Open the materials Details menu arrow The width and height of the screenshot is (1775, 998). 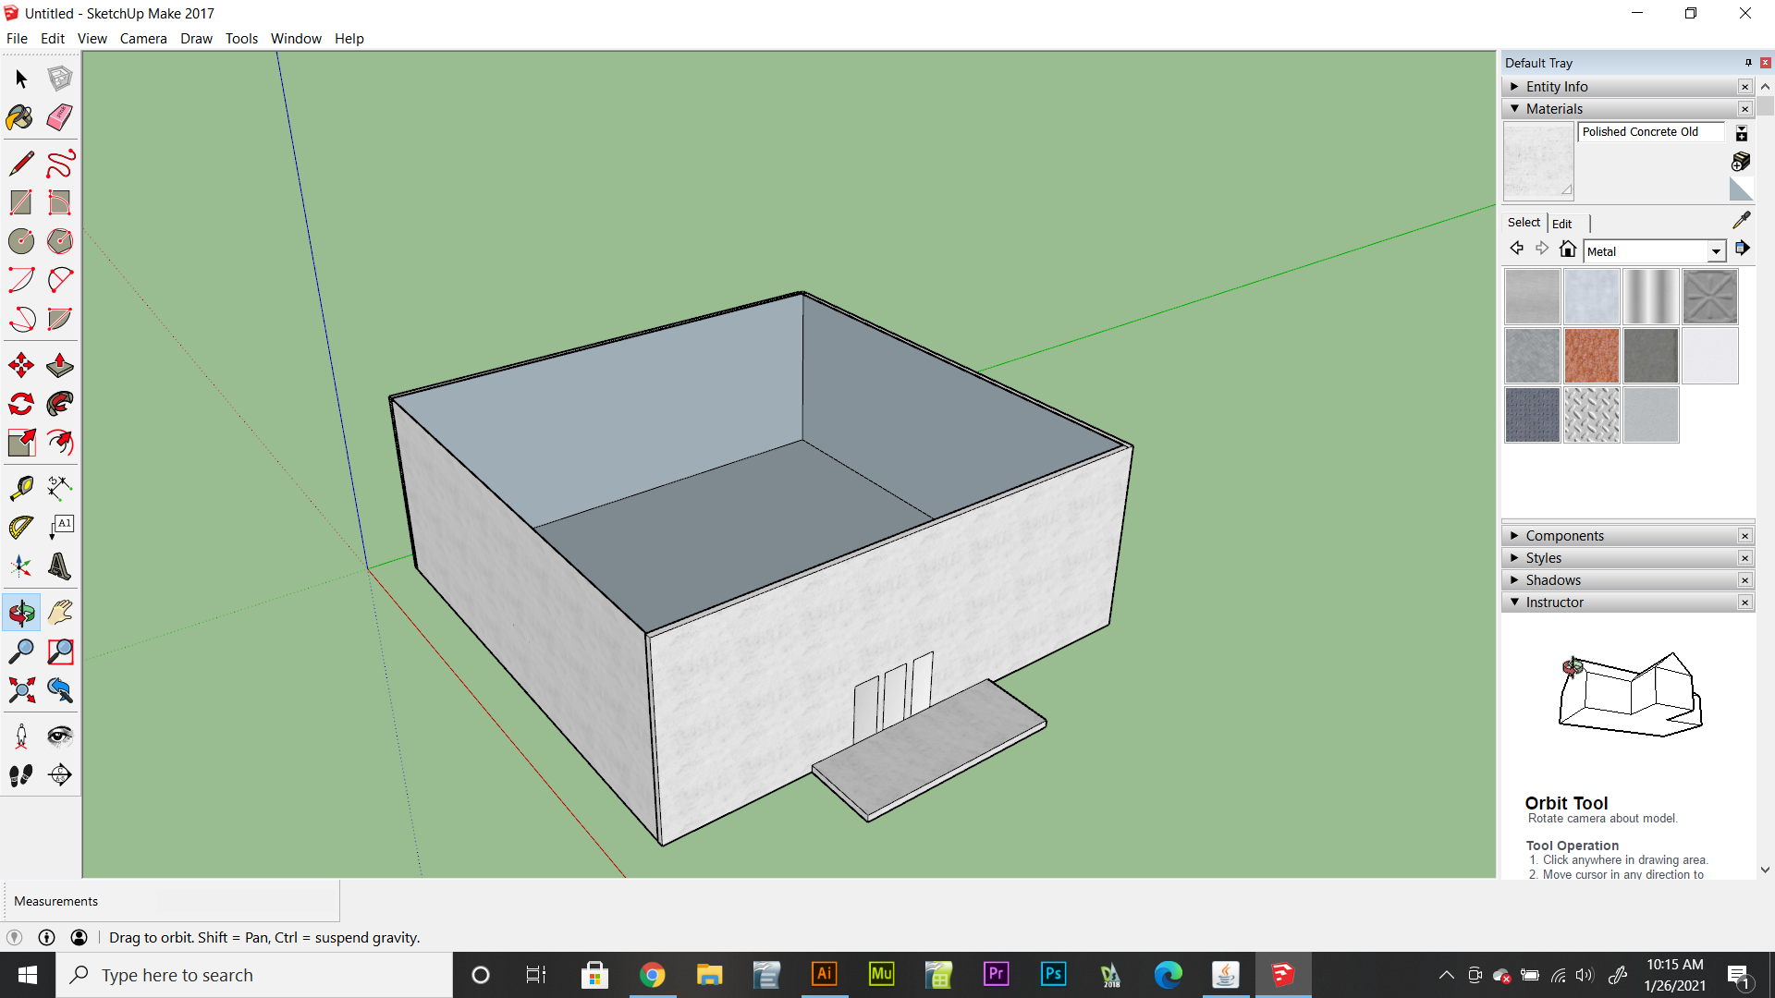click(x=1743, y=248)
